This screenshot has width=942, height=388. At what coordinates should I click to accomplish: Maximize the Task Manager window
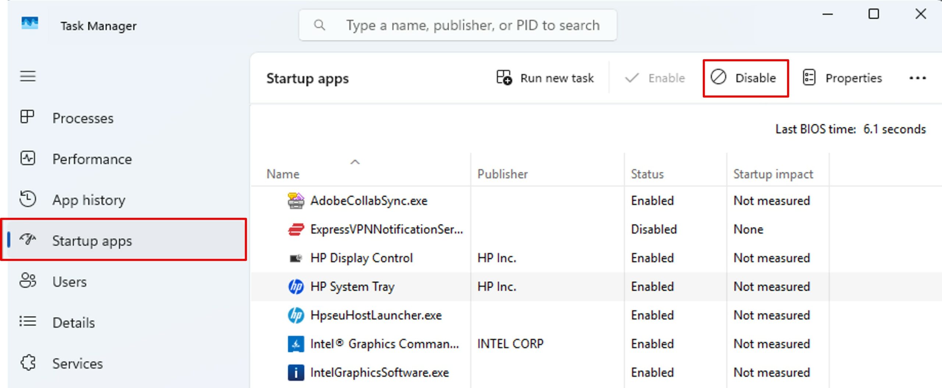point(874,14)
